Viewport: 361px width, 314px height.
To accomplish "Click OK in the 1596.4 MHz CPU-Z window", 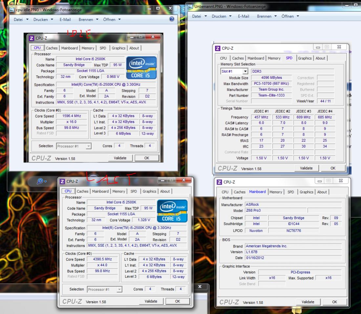I will (147, 158).
